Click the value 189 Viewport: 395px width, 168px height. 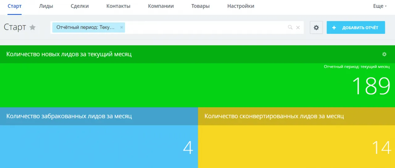pos(371,86)
